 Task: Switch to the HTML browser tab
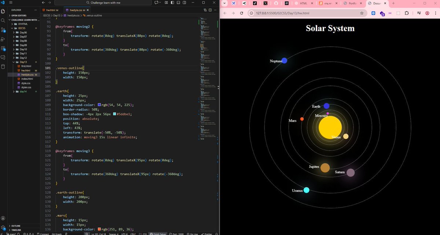click(304, 3)
